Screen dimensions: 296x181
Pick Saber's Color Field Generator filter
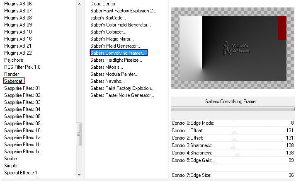pos(121,25)
